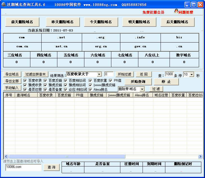This screenshot has height=178, width=205.
Task: Click the 域名注册 column header
Action: click(161, 95)
